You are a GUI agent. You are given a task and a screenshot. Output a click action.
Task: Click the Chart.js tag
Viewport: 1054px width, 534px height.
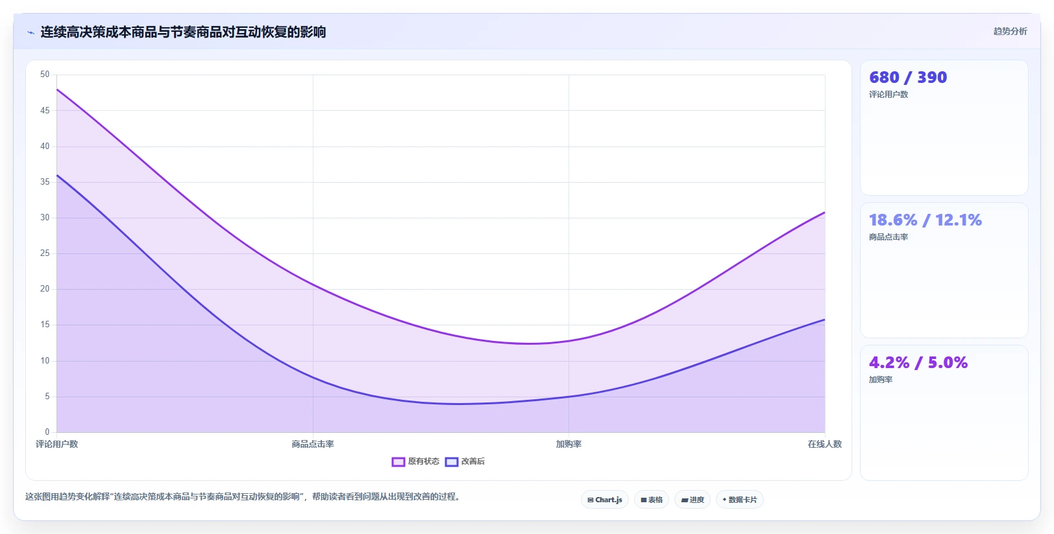[x=604, y=500]
